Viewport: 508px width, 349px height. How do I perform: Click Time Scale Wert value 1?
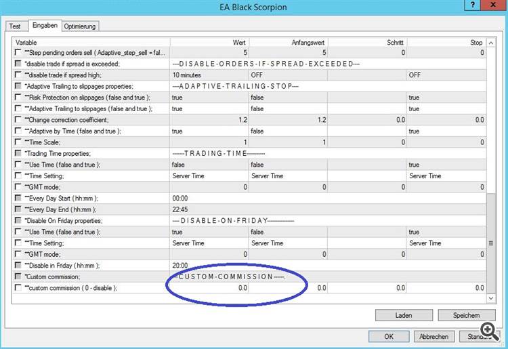coord(209,142)
